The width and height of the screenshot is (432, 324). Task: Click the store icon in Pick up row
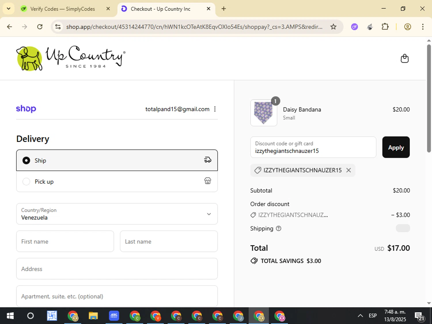(x=208, y=181)
